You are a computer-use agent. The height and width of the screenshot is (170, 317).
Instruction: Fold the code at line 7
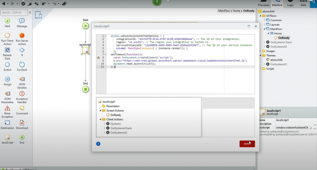105,55
